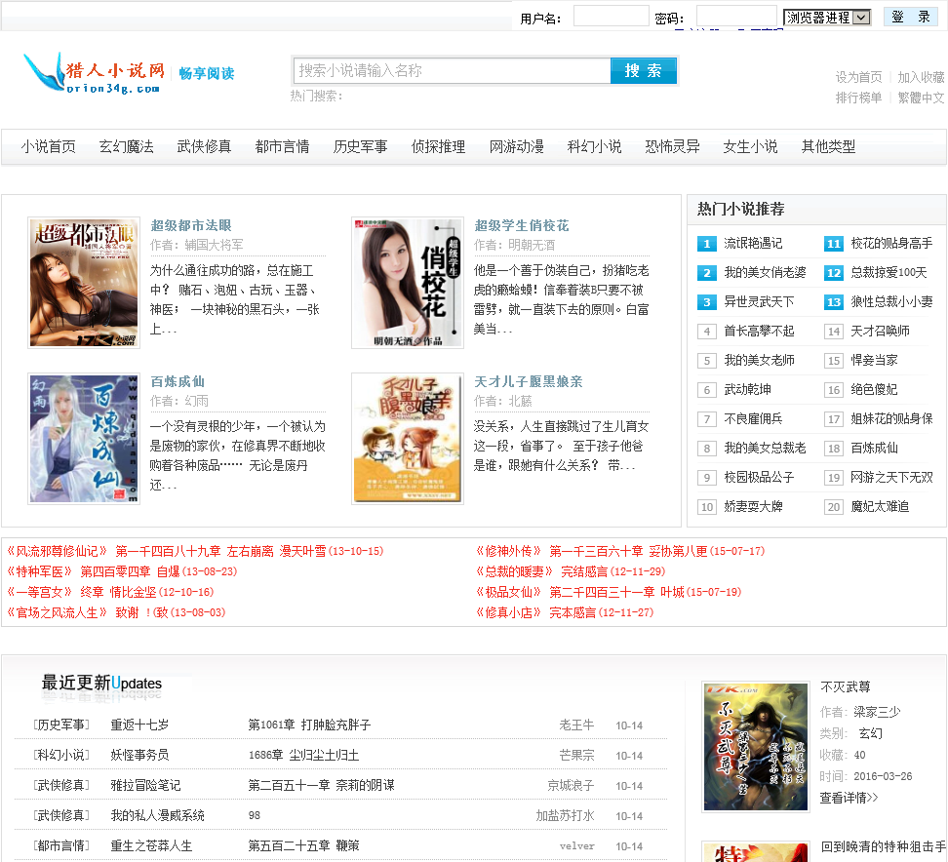The image size is (948, 862).
Task: Click [科幻小说] category tag in updates
Action: point(61,755)
